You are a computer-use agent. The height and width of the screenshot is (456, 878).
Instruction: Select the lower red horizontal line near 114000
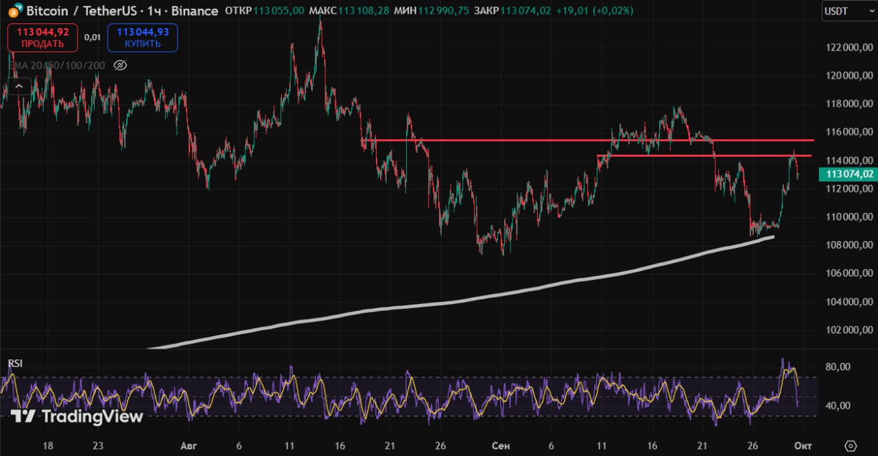[686, 155]
